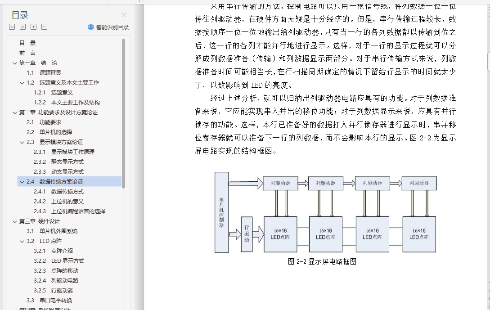Navigate to 2.1 功能要求
The image size is (490, 310).
tap(44, 122)
